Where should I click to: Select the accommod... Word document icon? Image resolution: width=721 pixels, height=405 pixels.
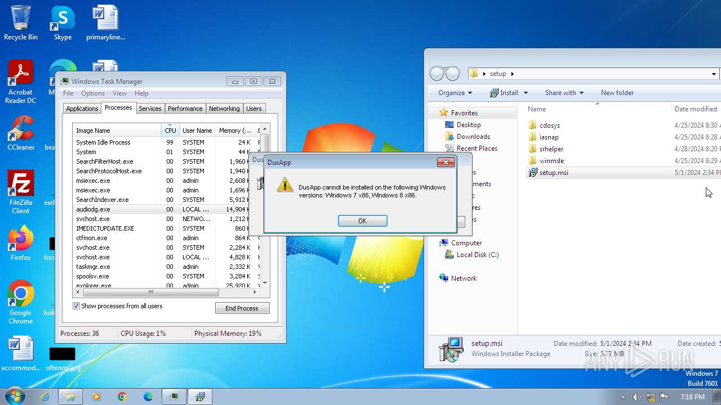coord(21,354)
